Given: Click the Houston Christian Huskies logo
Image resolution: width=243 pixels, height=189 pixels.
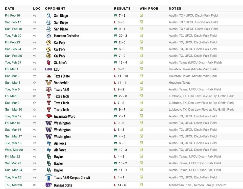Looking at the screenshot, I should [x=49, y=36].
